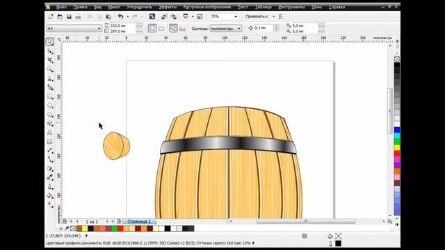Expand the cursor coordinates status arrow
The height and width of the screenshot is (250, 445).
point(86,235)
